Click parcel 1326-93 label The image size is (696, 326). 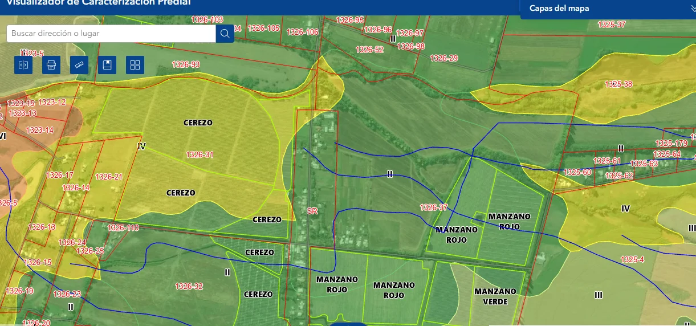click(x=186, y=64)
